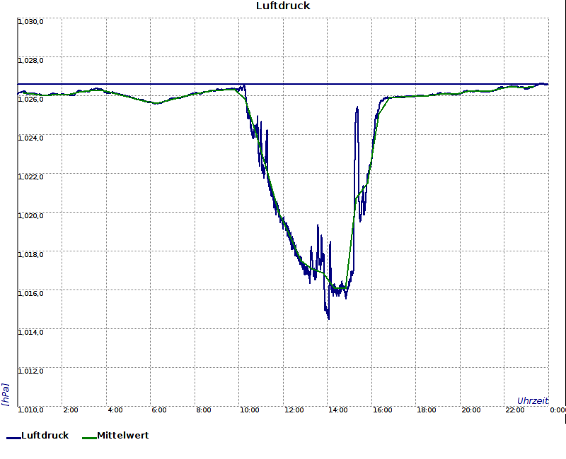Click the Uhrzeit axis label
The height and width of the screenshot is (459, 566).
click(x=533, y=400)
